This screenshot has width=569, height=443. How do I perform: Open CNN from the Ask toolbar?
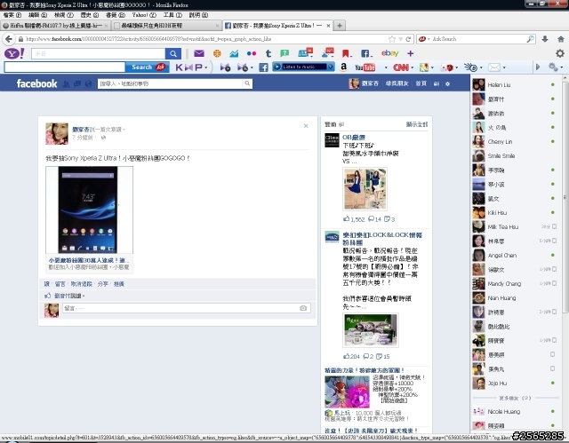click(x=401, y=67)
